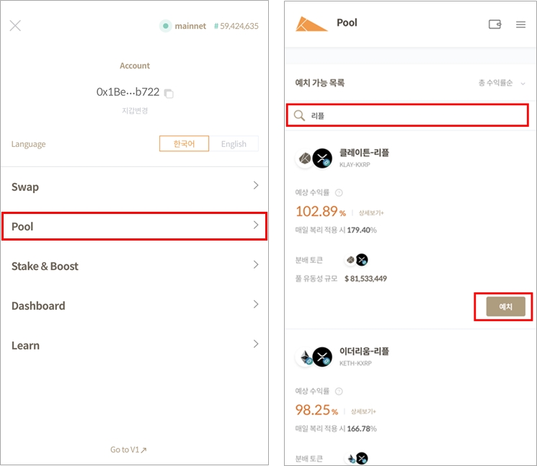Viewport: 537px width, 466px height.
Task: Close the account menu with X icon
Action: click(x=15, y=26)
